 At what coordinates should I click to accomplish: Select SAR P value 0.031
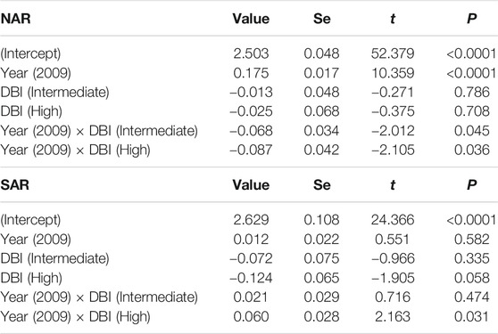(x=471, y=316)
